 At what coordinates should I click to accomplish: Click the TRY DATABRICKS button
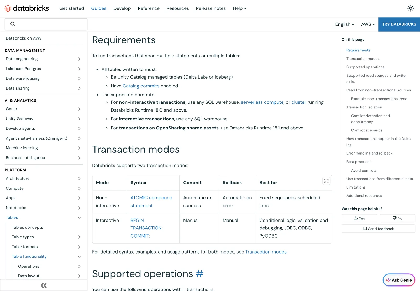399,24
